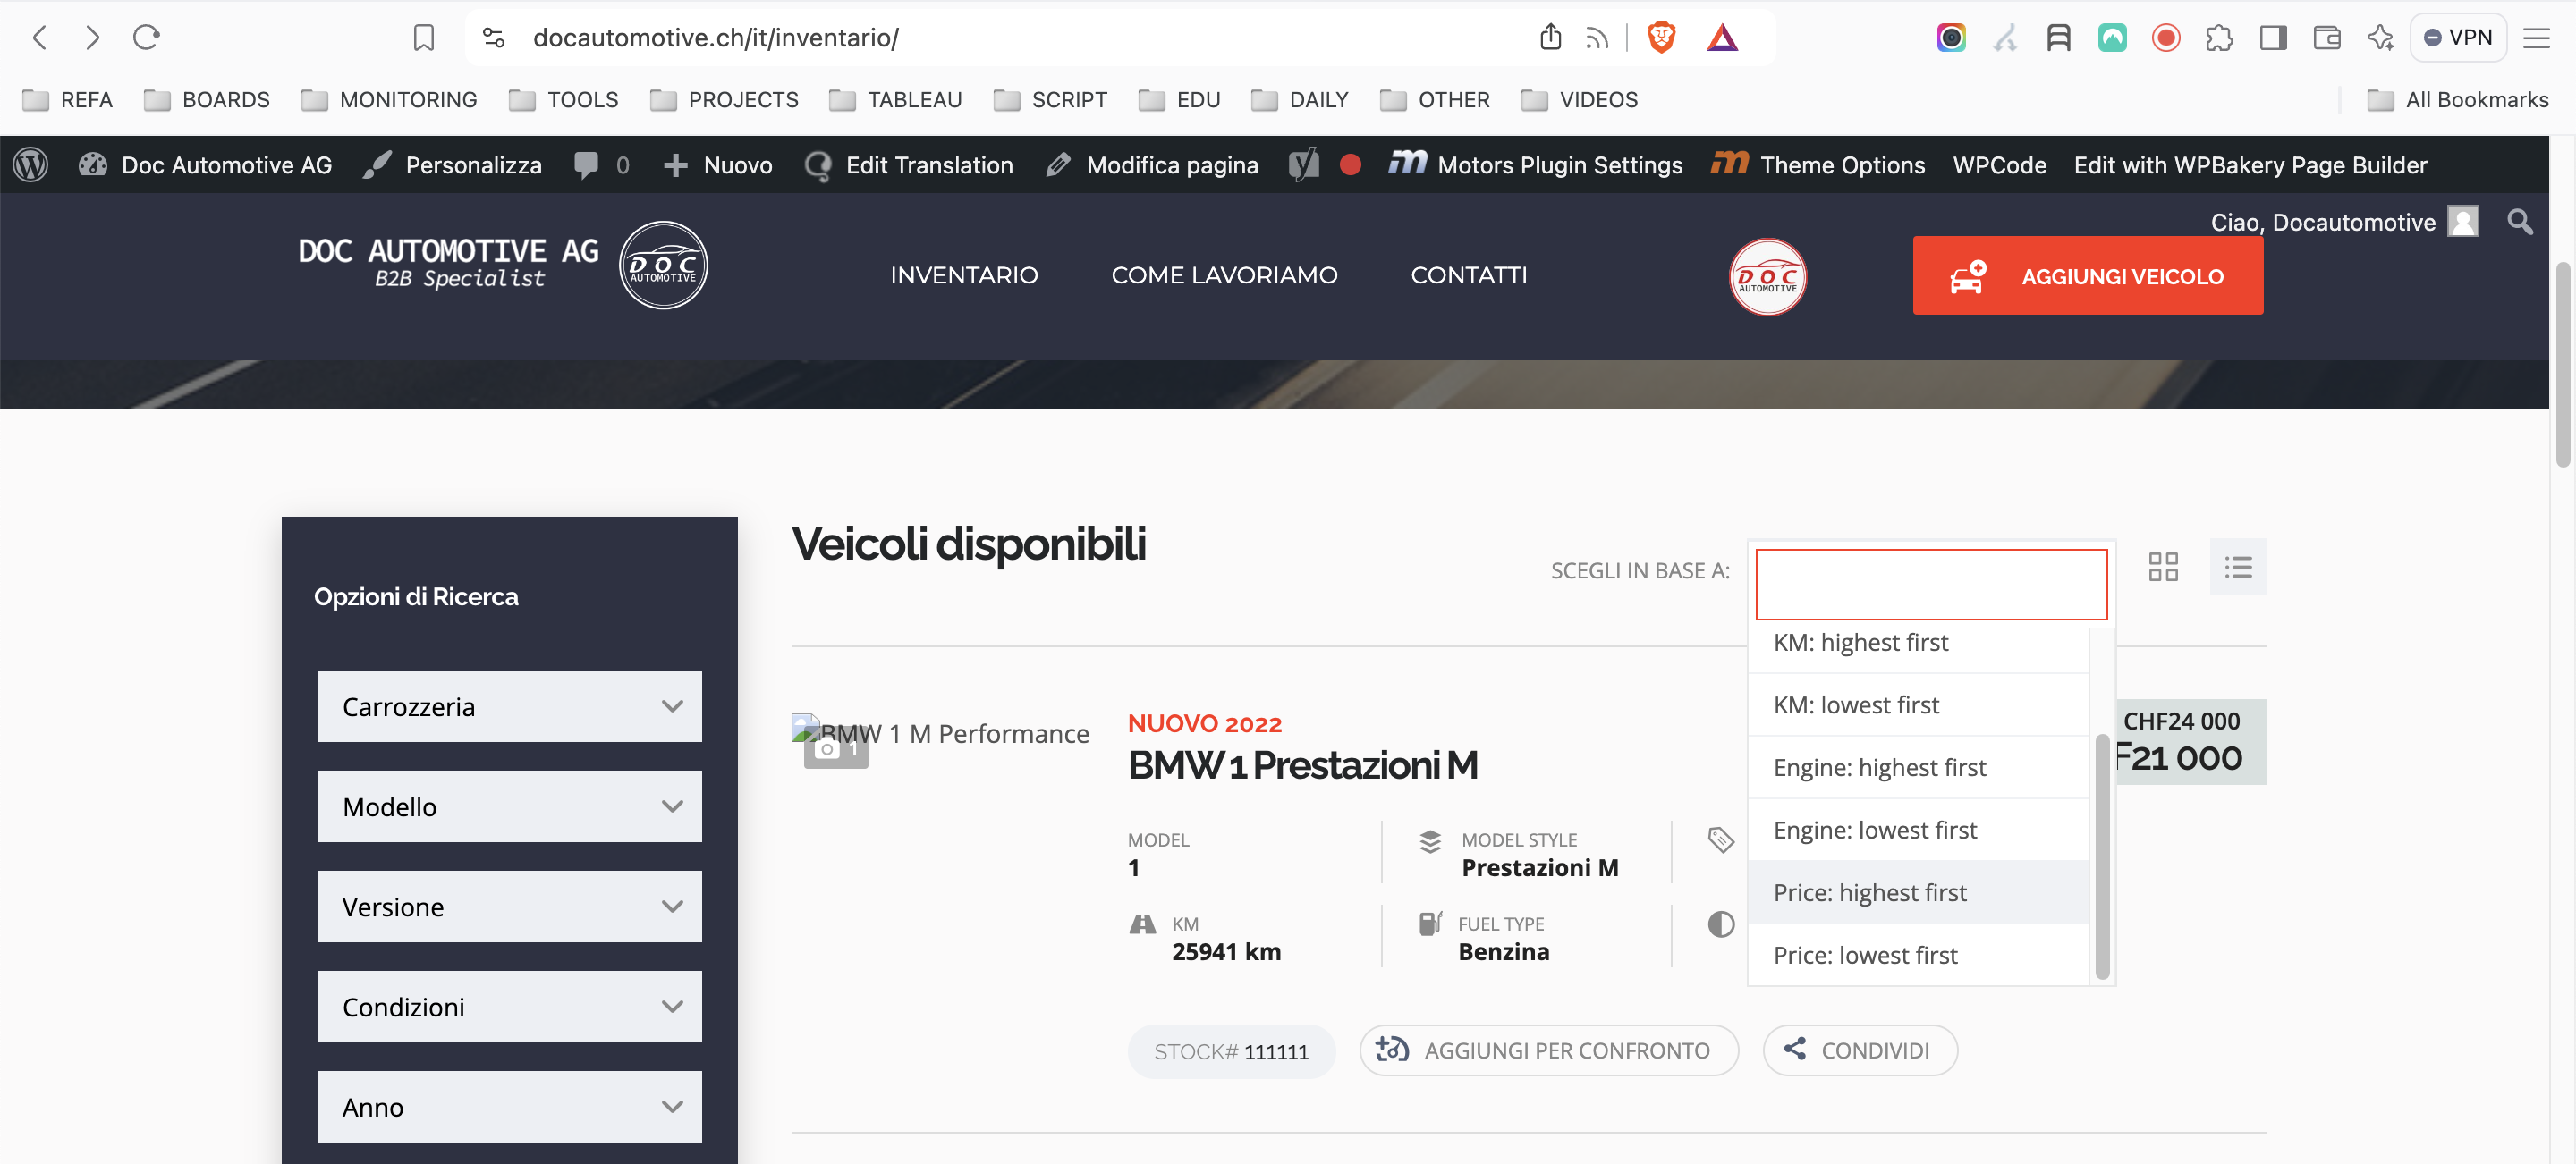2576x1164 pixels.
Task: Select 'KM: lowest first' sort option
Action: pyautogui.click(x=1918, y=705)
